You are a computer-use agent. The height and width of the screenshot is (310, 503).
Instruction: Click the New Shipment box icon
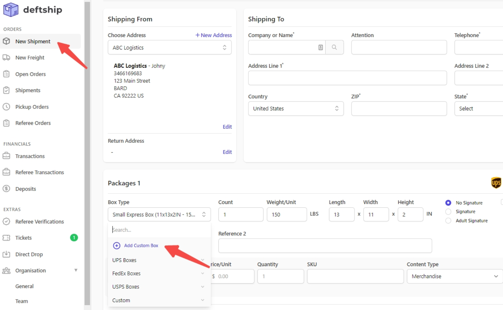(6, 41)
